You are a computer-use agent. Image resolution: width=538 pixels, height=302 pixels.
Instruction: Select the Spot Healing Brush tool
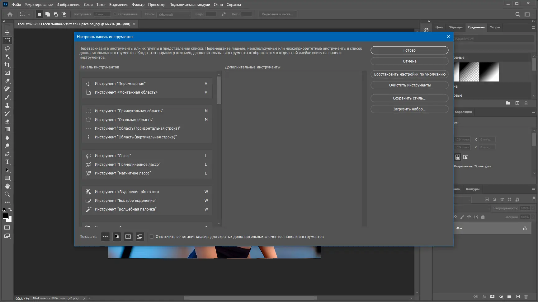pyautogui.click(x=7, y=89)
